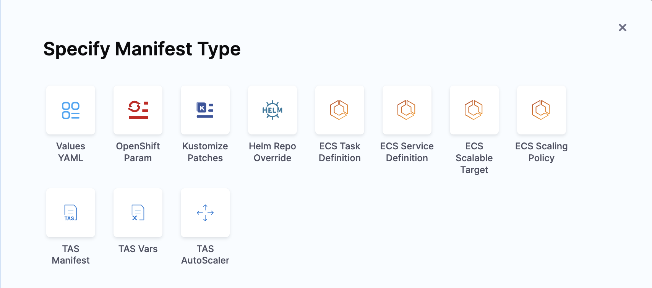Choose the OpenShift Param icon
The width and height of the screenshot is (652, 288).
point(138,110)
